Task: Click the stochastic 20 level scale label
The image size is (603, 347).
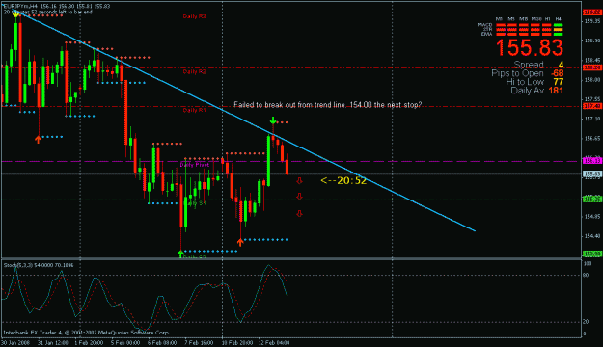Action: coord(586,322)
